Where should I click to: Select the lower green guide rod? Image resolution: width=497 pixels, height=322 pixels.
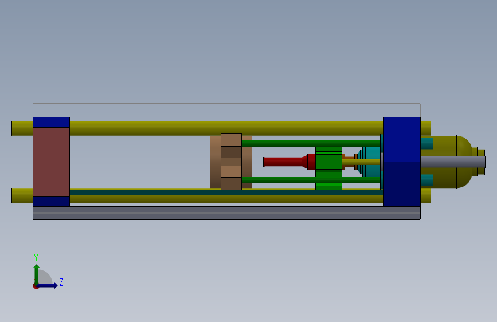[311, 180]
